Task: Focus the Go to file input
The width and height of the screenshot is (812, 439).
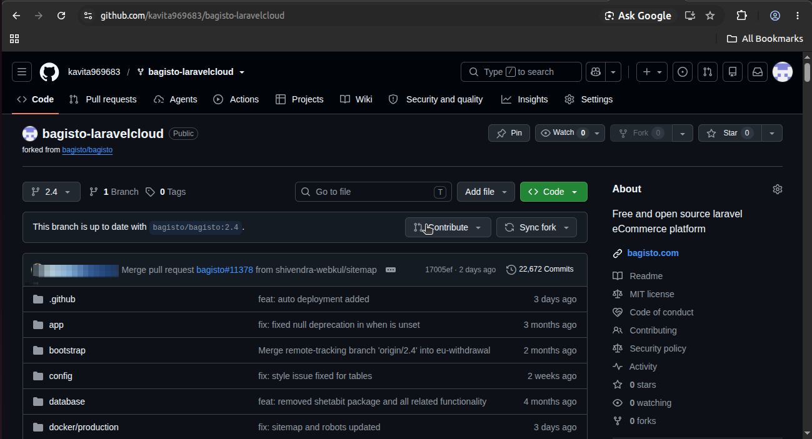Action: (373, 192)
